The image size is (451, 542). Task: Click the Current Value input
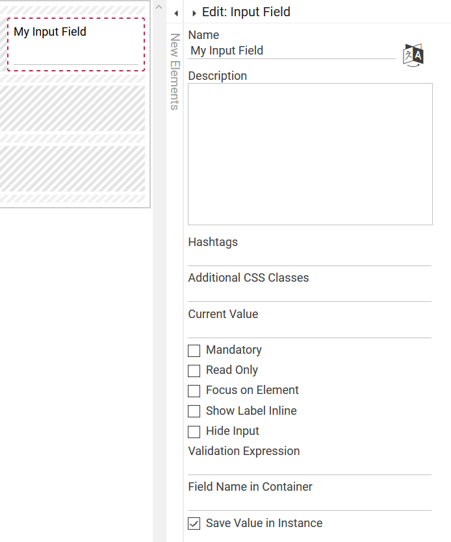coord(309,330)
